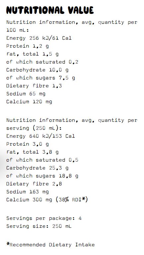Select the Energy 256 kJ/61 Cal line

click(39, 38)
